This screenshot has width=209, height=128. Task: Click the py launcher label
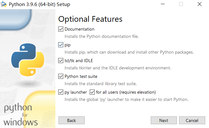76,92
